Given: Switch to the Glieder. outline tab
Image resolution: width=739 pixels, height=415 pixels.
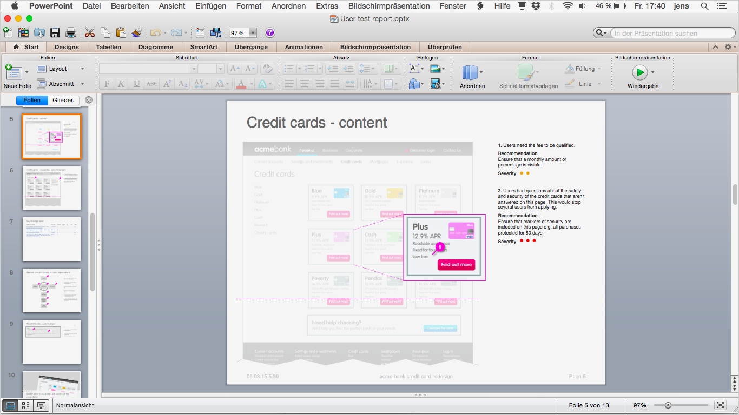Looking at the screenshot, I should [63, 99].
